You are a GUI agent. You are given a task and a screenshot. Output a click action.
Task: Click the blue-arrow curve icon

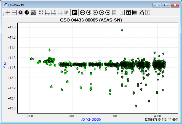pyautogui.click(x=47, y=12)
